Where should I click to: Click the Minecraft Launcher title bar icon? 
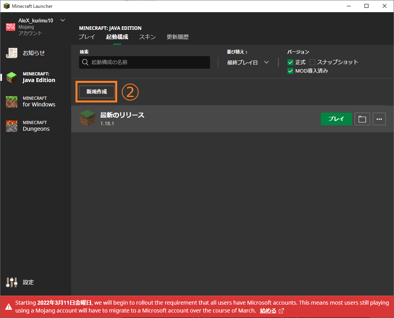7,6
